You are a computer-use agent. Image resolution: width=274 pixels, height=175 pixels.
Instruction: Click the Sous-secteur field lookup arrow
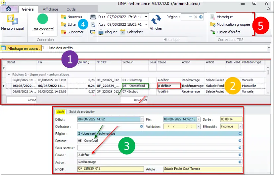[x=240, y=148]
